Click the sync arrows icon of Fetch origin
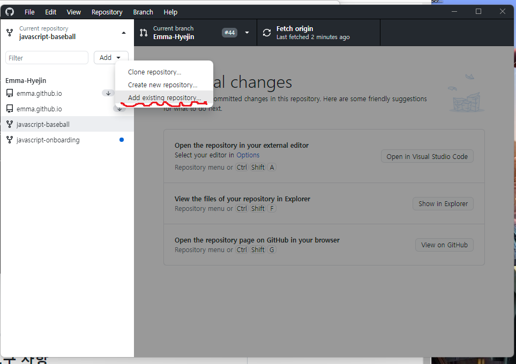 tap(267, 33)
